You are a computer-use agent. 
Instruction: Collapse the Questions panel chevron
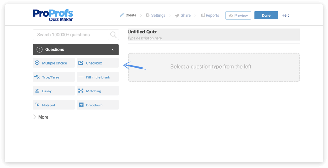113,50
